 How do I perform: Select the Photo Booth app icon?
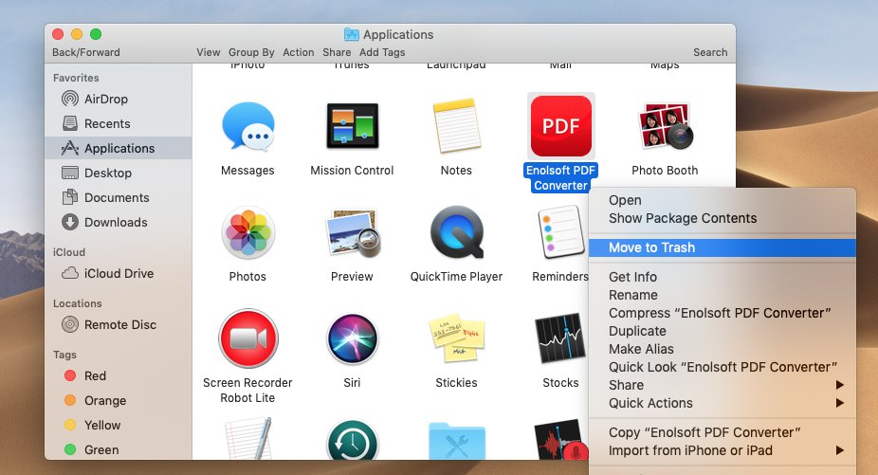click(666, 126)
